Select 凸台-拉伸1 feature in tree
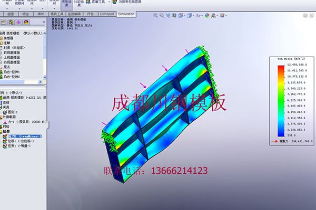 pos(12,72)
